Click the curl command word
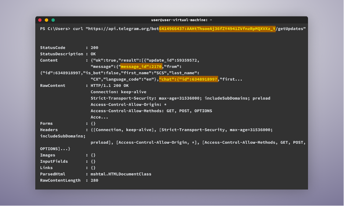The width and height of the screenshot is (344, 206). pyautogui.click(x=78, y=29)
